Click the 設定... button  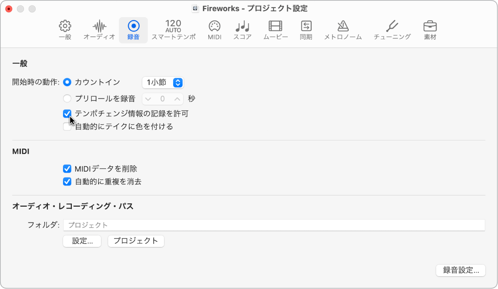[82, 241]
